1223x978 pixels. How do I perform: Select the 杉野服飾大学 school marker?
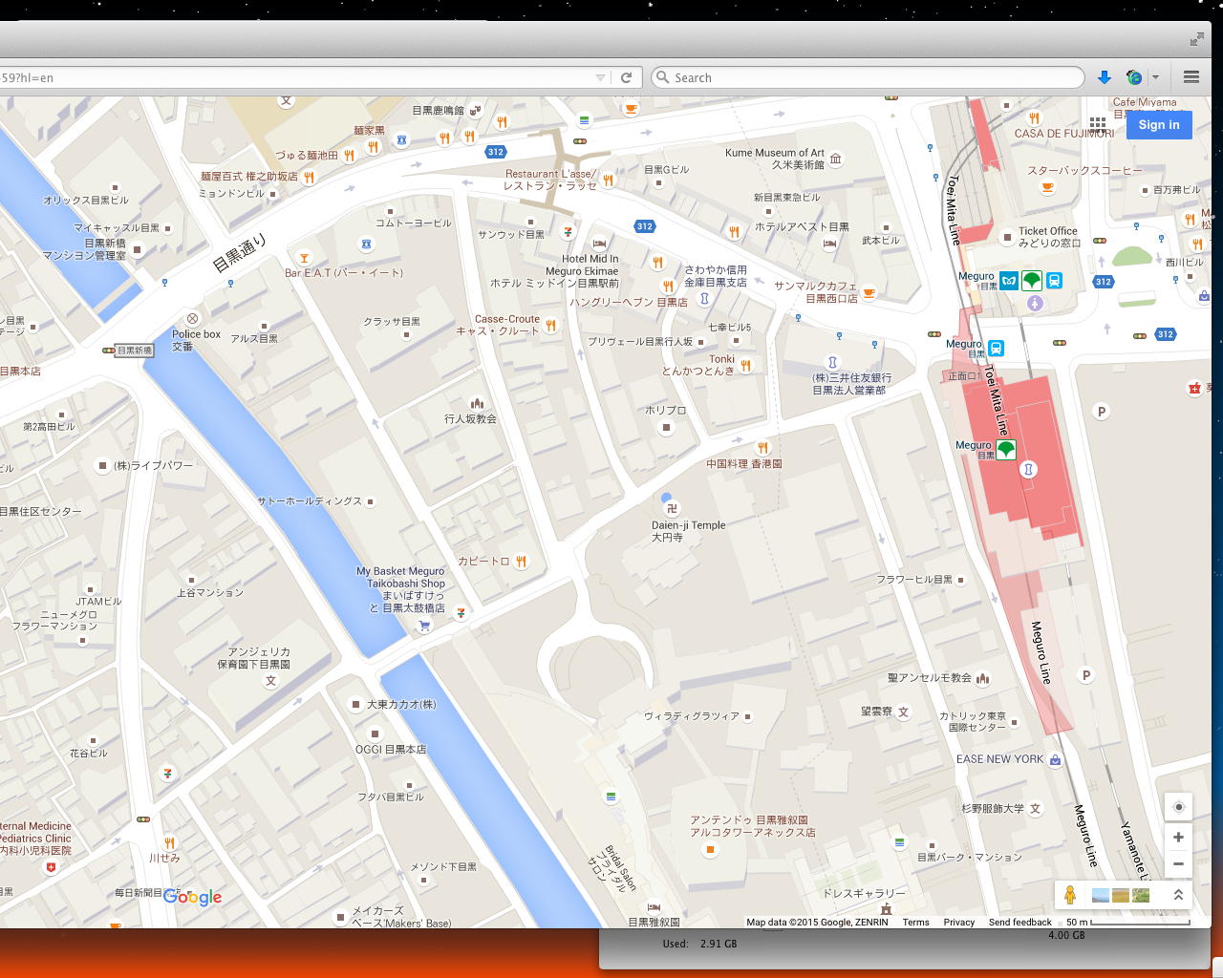[x=1035, y=808]
